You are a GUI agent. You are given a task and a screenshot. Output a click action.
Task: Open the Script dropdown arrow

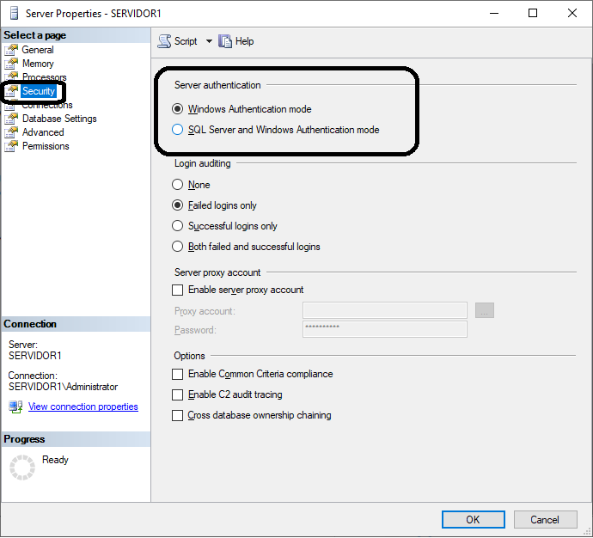coord(209,41)
